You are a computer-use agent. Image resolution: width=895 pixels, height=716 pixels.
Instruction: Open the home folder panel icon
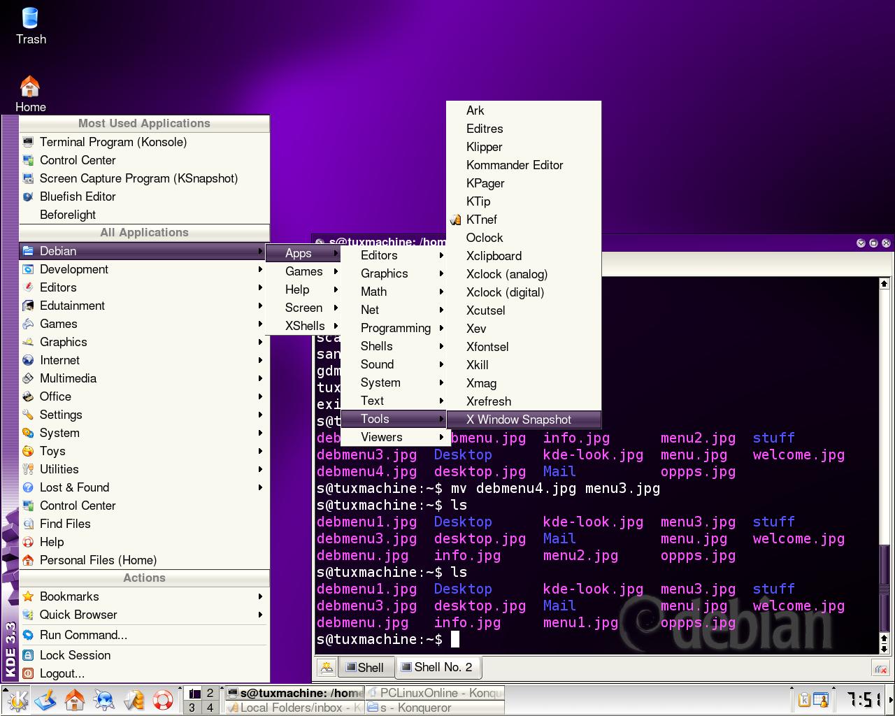pos(75,701)
